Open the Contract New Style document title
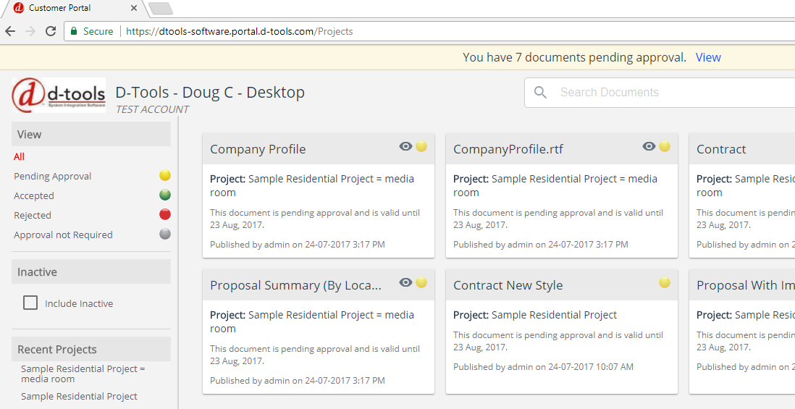 pyautogui.click(x=508, y=285)
